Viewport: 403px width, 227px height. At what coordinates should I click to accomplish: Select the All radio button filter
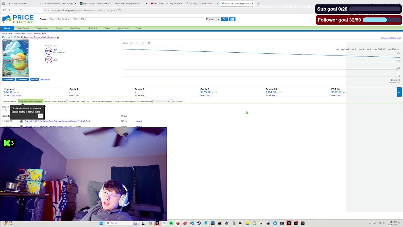pyautogui.click(x=3, y=110)
